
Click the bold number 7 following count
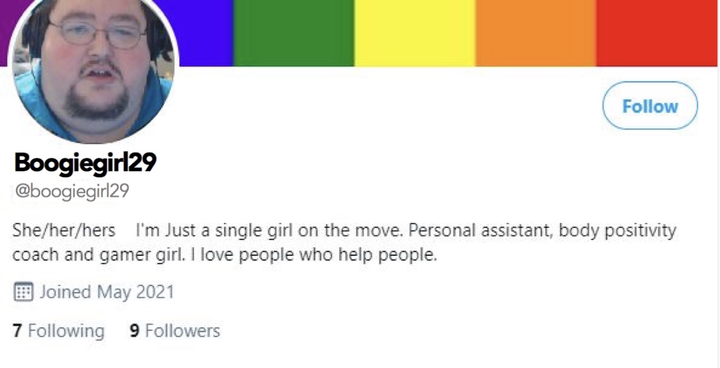pos(17,331)
